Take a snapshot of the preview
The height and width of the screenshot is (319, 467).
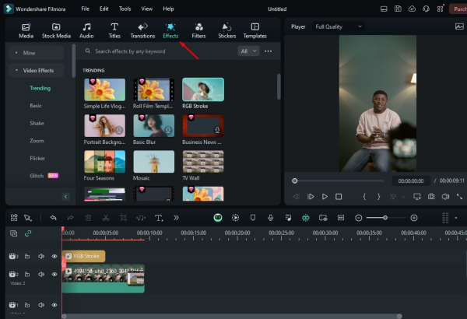click(x=430, y=197)
